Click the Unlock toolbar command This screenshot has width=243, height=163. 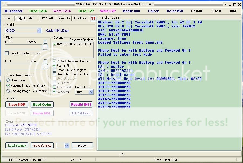[x=154, y=11]
